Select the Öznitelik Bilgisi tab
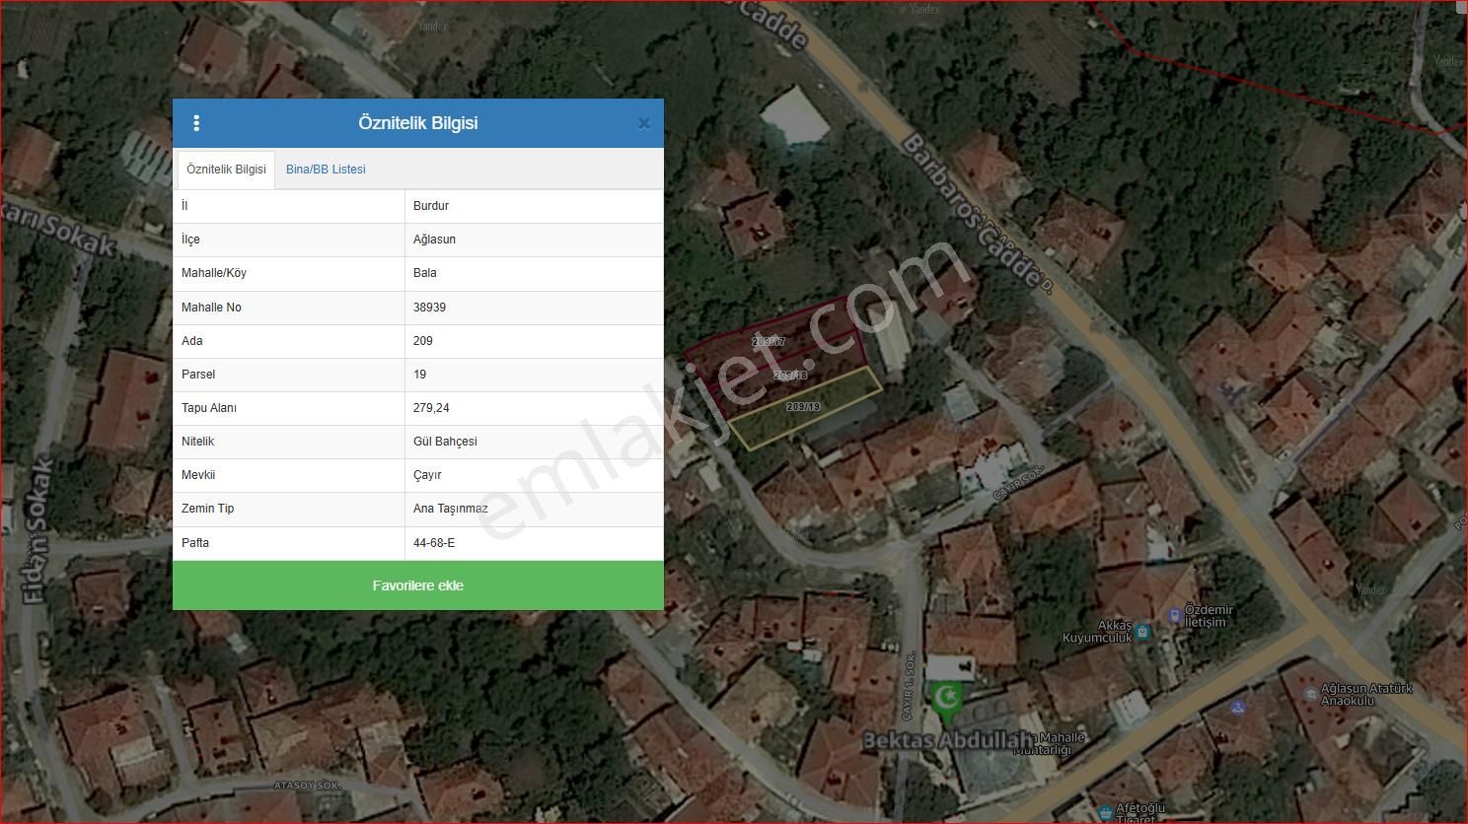The height and width of the screenshot is (824, 1468). pos(226,170)
